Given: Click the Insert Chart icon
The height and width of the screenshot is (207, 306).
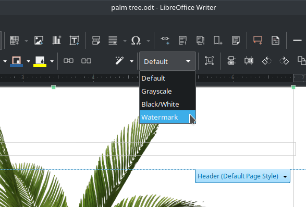Looking at the screenshot, I should [57, 41].
